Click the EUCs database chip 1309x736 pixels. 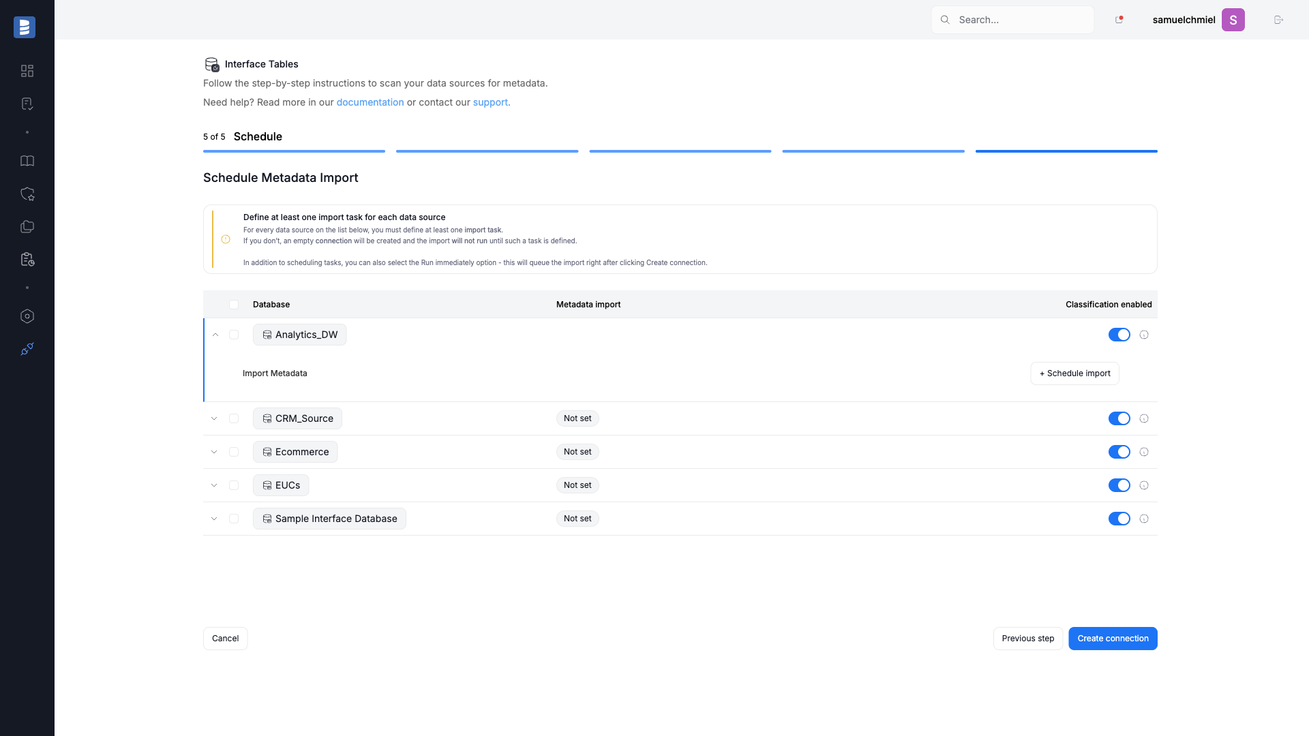click(281, 485)
